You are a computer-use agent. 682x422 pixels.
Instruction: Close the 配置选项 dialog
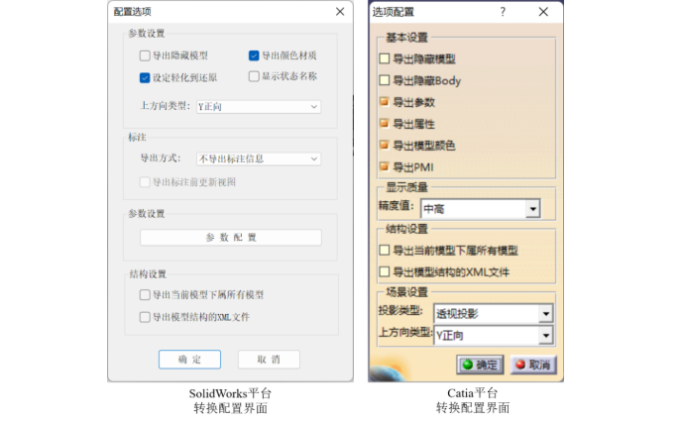(340, 12)
